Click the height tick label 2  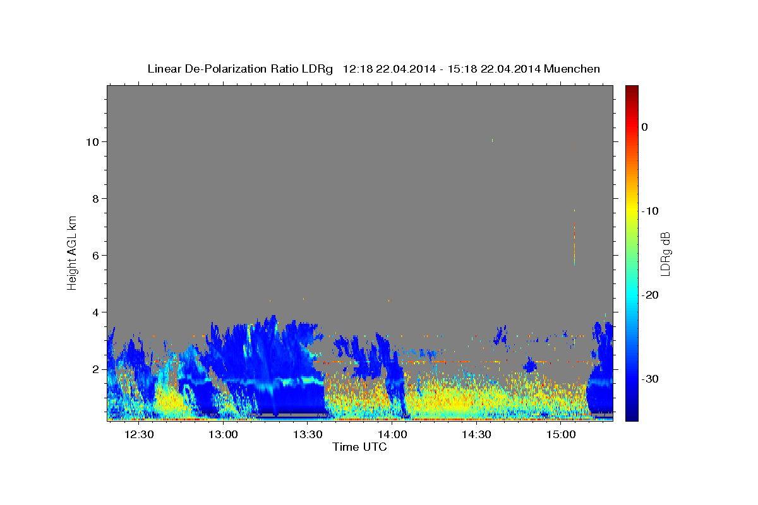[x=96, y=369]
